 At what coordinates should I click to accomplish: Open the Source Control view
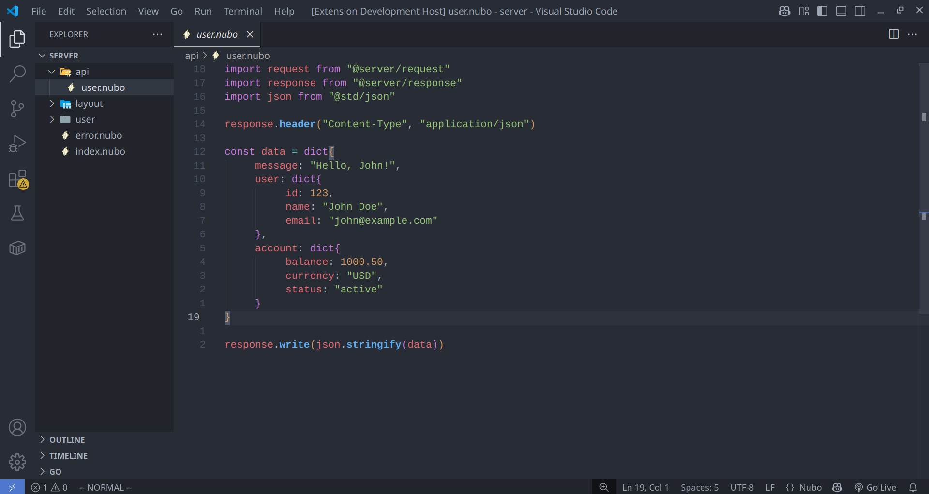(17, 108)
